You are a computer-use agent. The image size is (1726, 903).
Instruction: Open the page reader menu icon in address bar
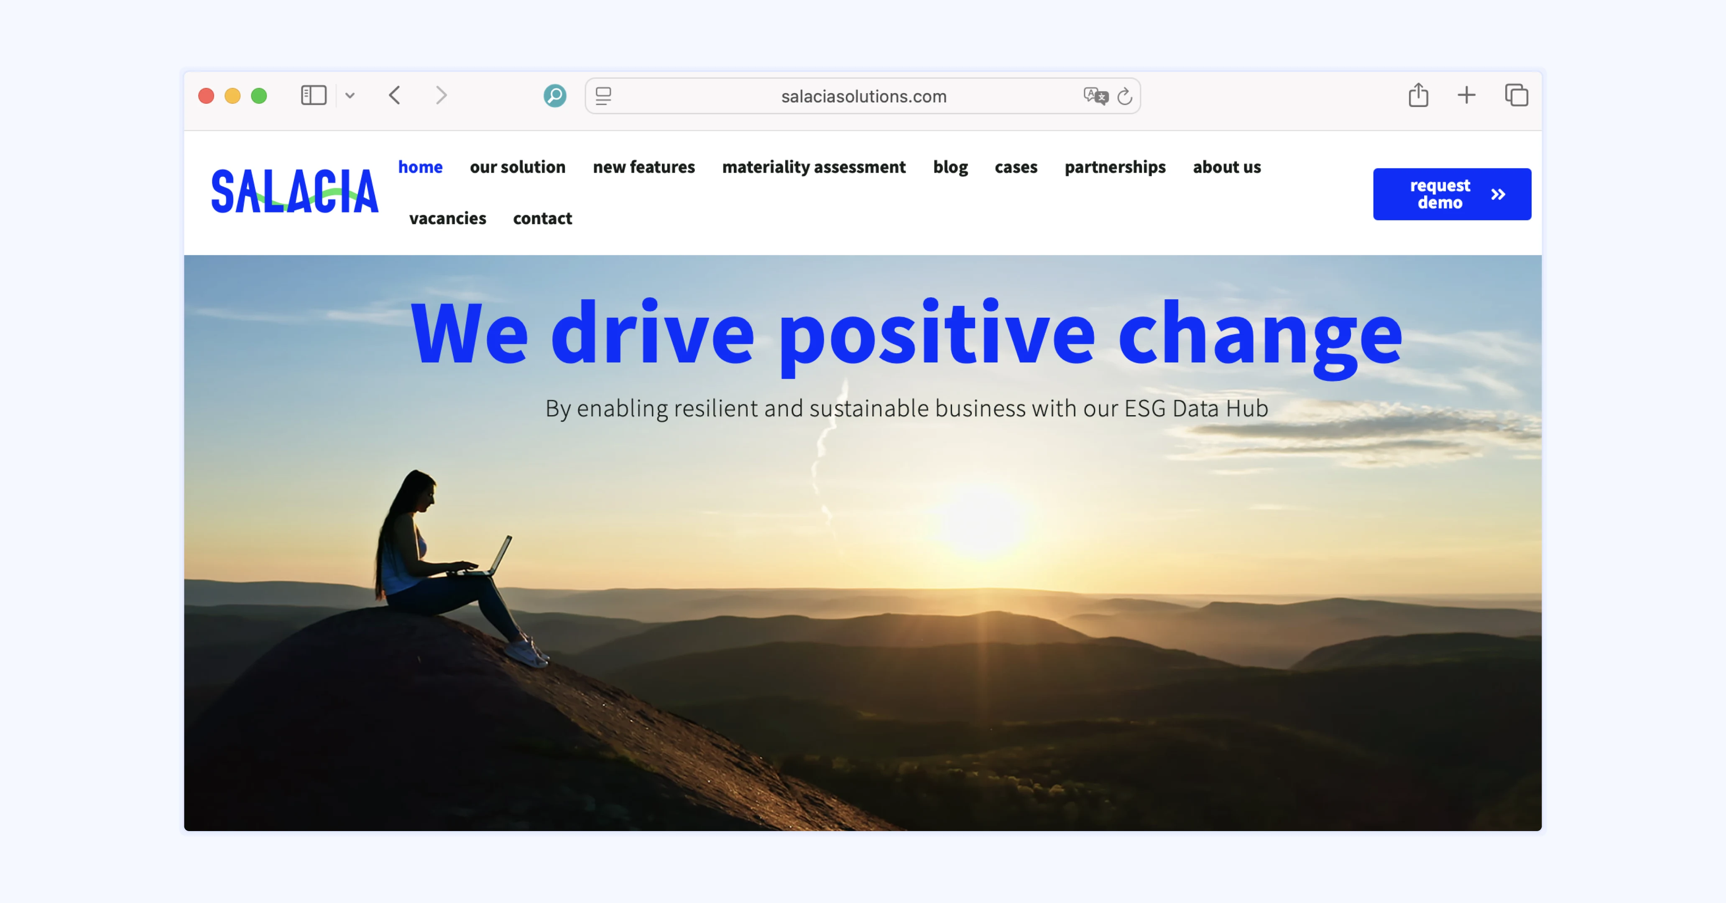pyautogui.click(x=603, y=96)
